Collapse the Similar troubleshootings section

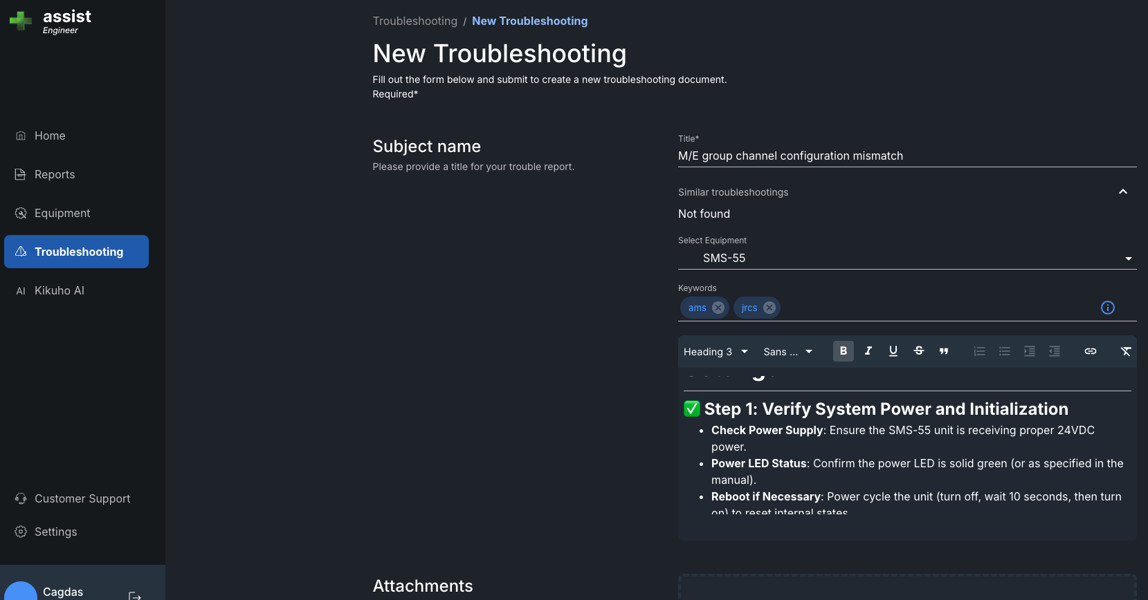[x=1123, y=191]
